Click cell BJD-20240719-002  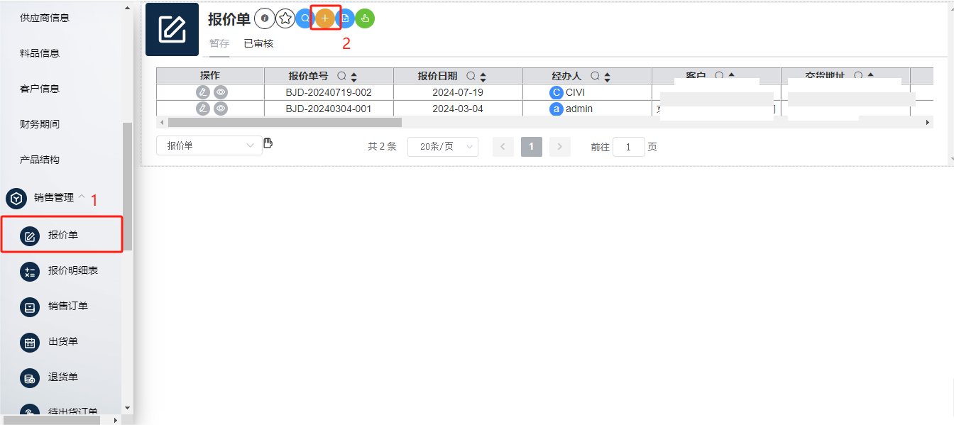pyautogui.click(x=329, y=92)
